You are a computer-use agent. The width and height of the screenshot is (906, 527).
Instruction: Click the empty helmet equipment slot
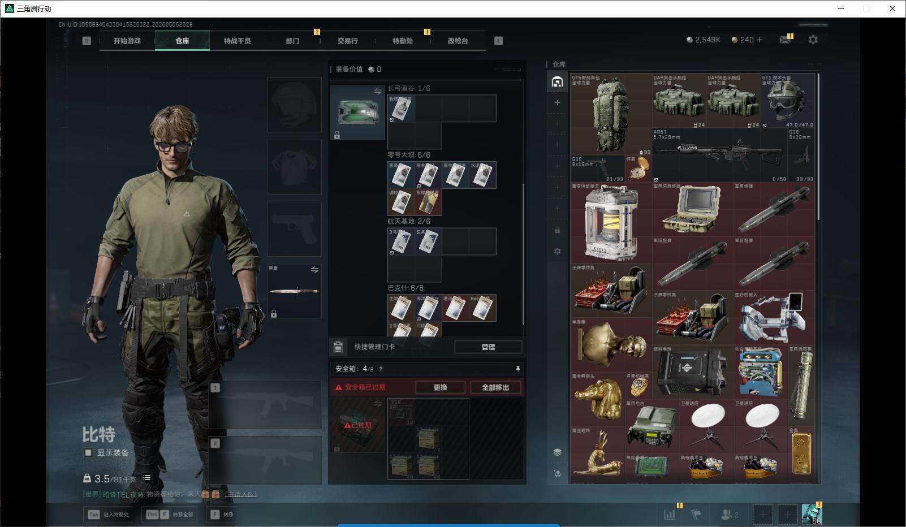[x=294, y=105]
